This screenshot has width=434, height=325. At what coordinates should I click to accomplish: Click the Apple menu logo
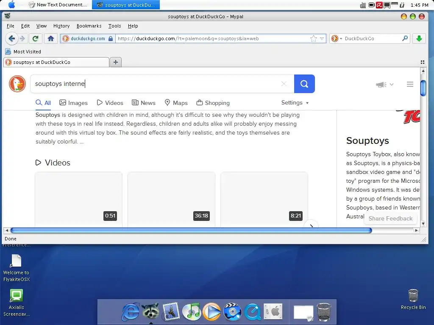point(11,4)
